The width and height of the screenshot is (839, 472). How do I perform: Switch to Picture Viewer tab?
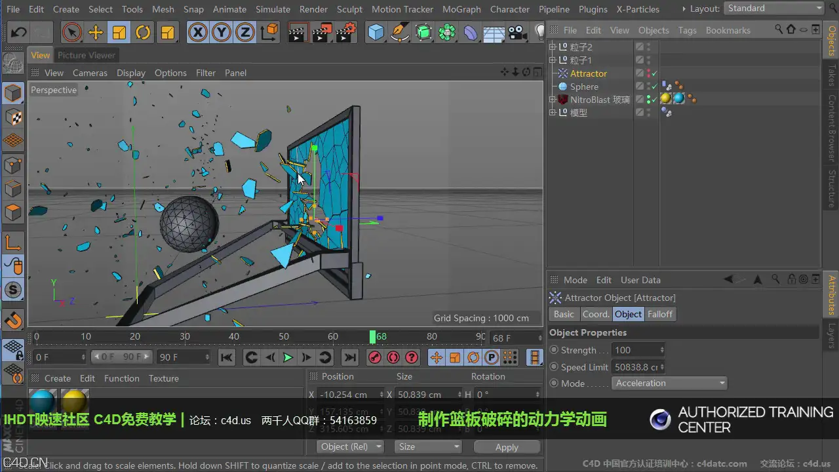coord(87,55)
